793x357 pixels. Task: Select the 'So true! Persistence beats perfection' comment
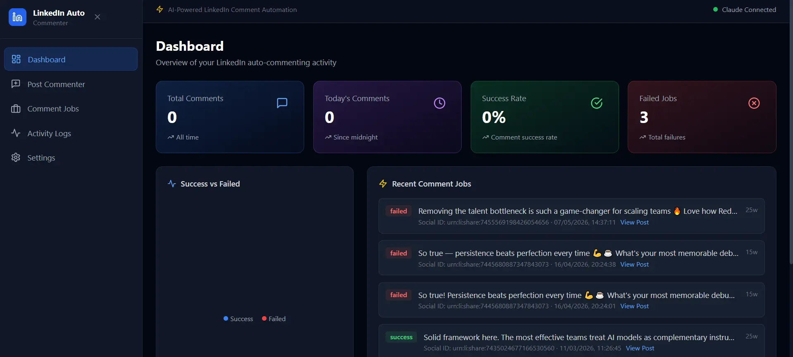pos(576,296)
